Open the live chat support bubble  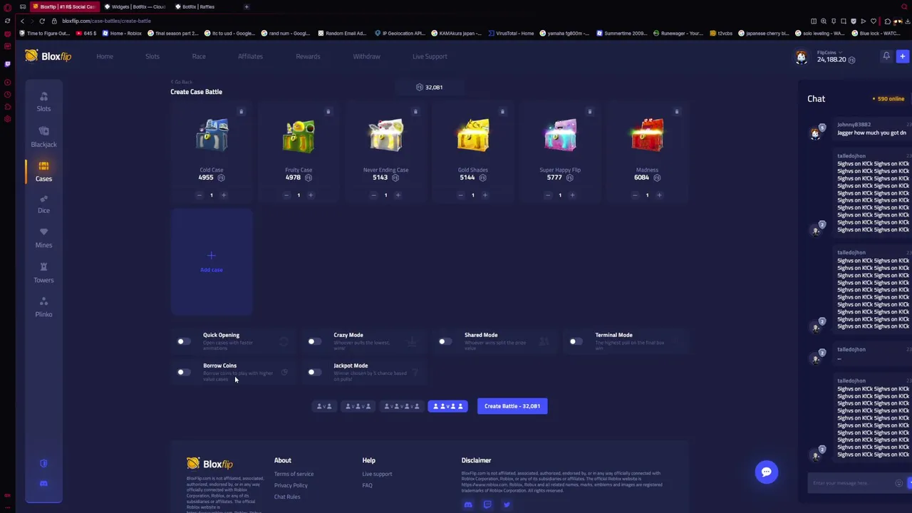(x=767, y=472)
